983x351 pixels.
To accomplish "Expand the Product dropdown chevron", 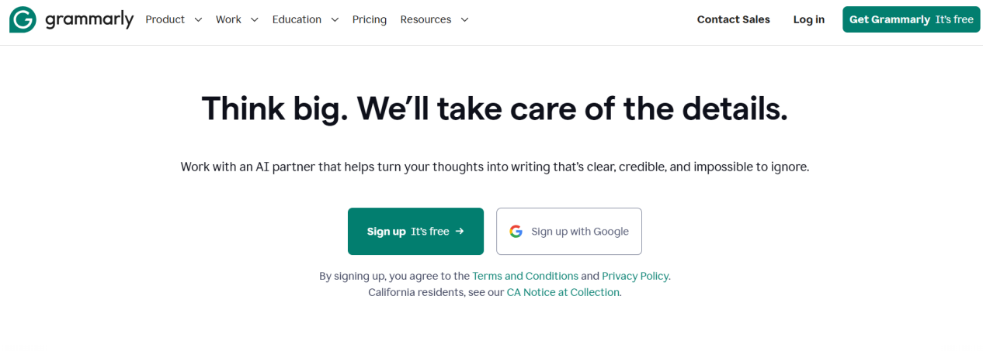I will tap(198, 19).
